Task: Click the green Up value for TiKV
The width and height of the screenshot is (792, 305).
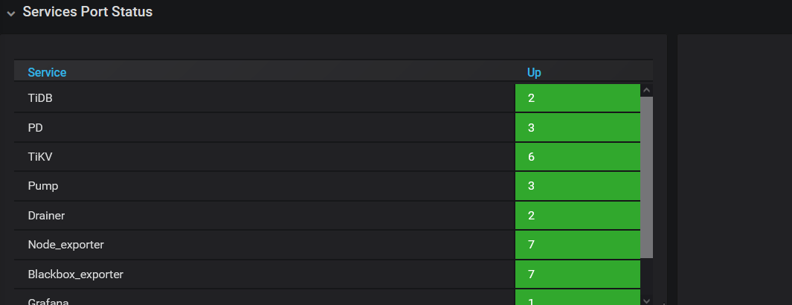Action: [x=577, y=157]
